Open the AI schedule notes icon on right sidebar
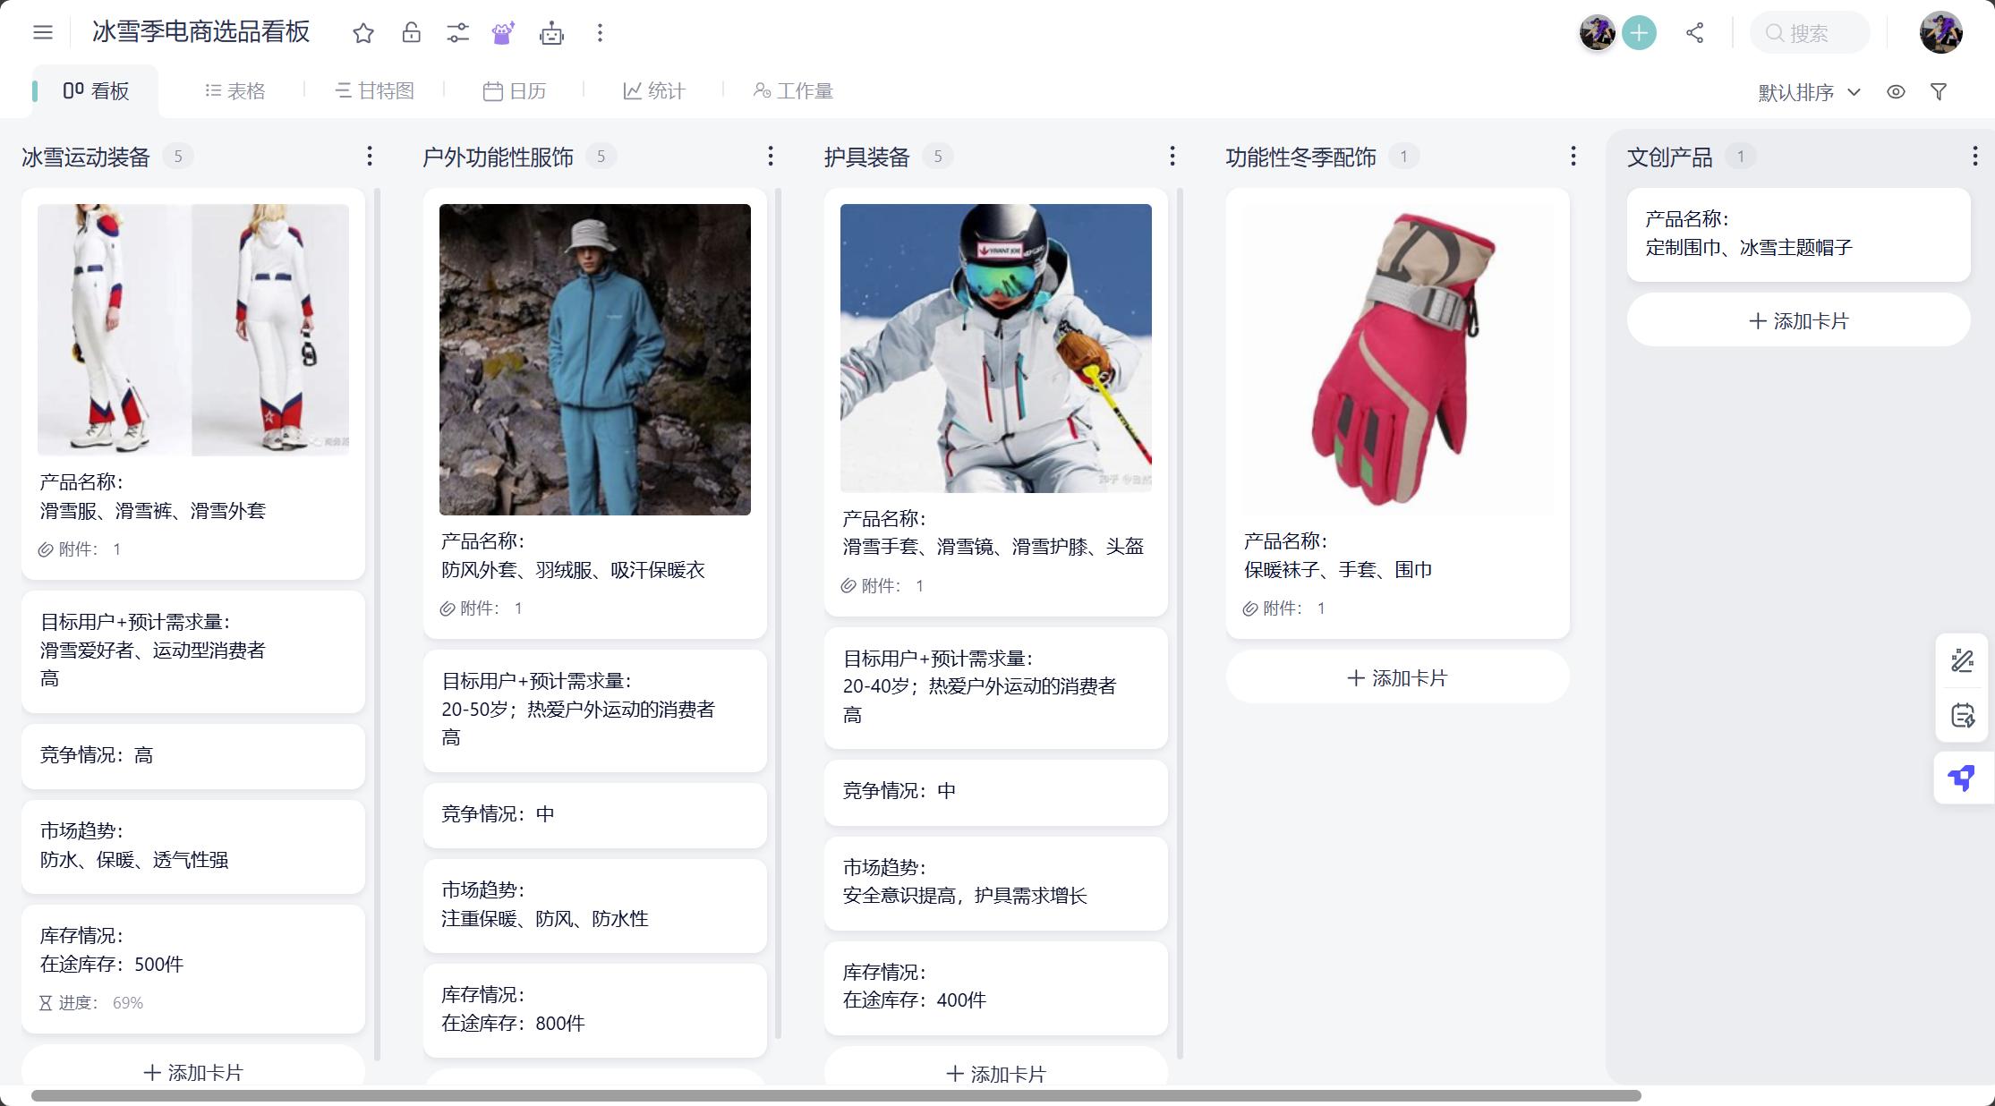 tap(1962, 715)
